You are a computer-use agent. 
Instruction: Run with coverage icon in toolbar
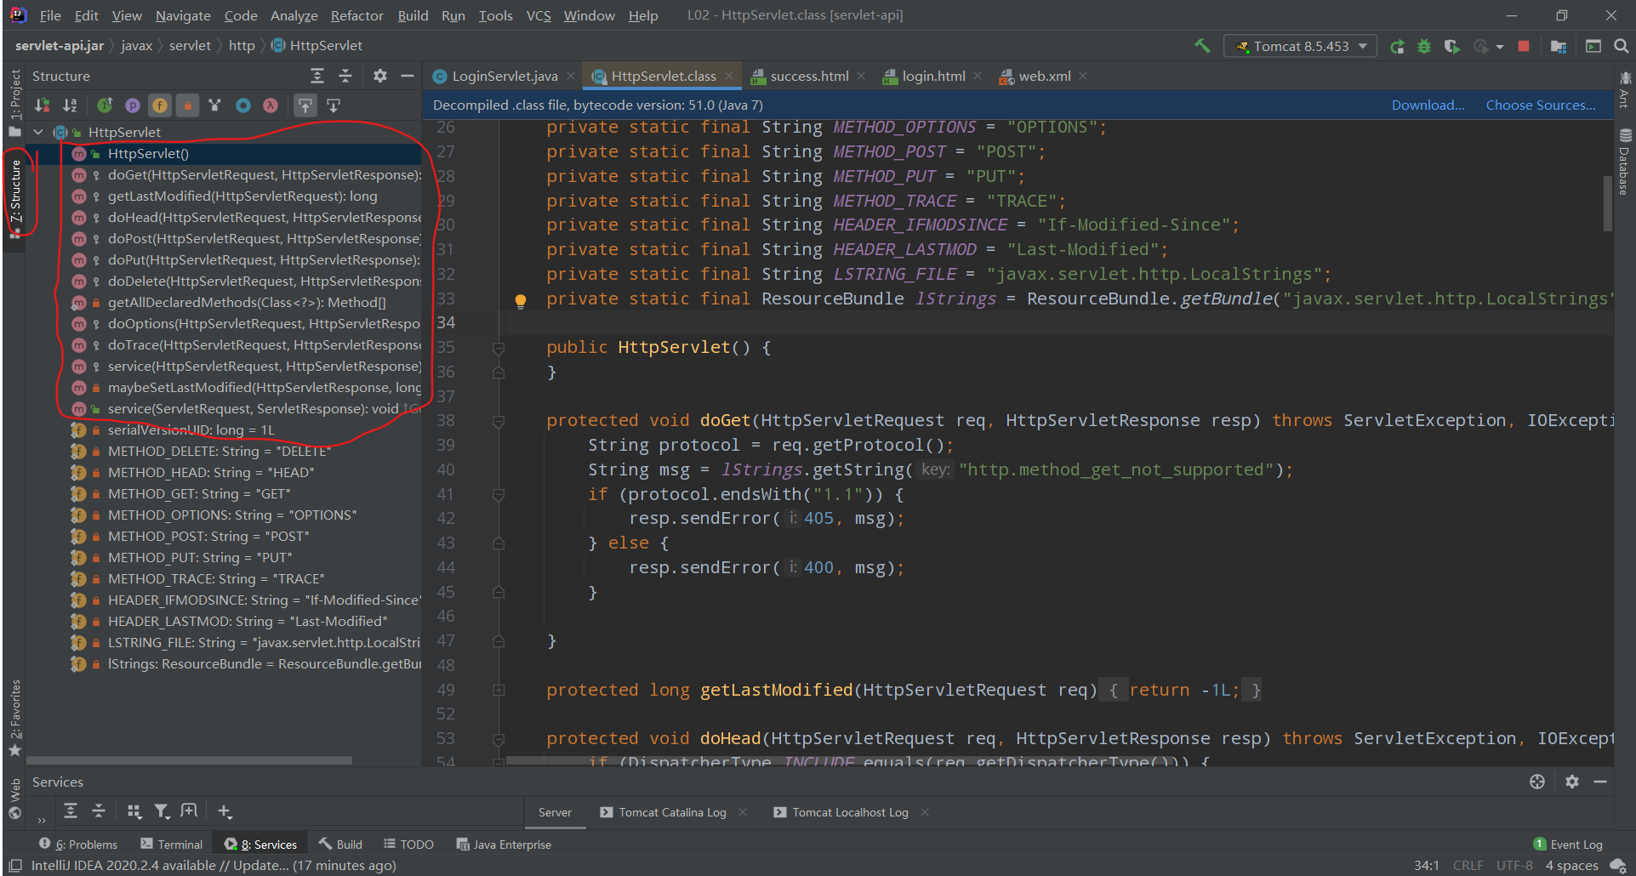pos(1452,46)
